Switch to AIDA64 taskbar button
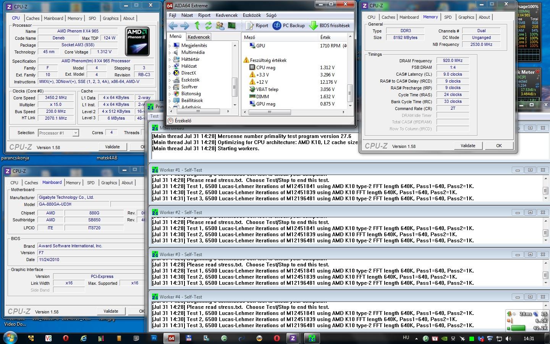The image size is (550, 344). pyautogui.click(x=171, y=338)
